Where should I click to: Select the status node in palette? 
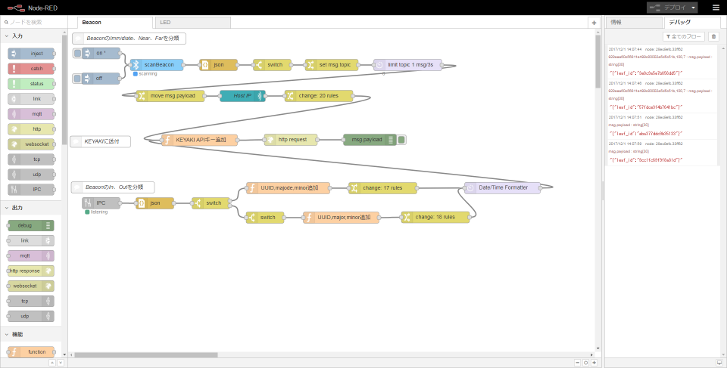[31, 84]
